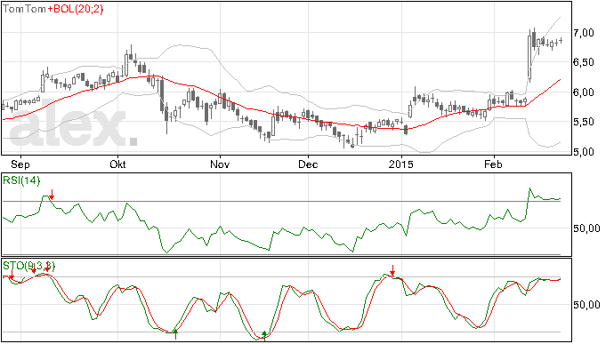Select the Feb label on time axis
Viewport: 614px width, 344px height.
click(493, 164)
